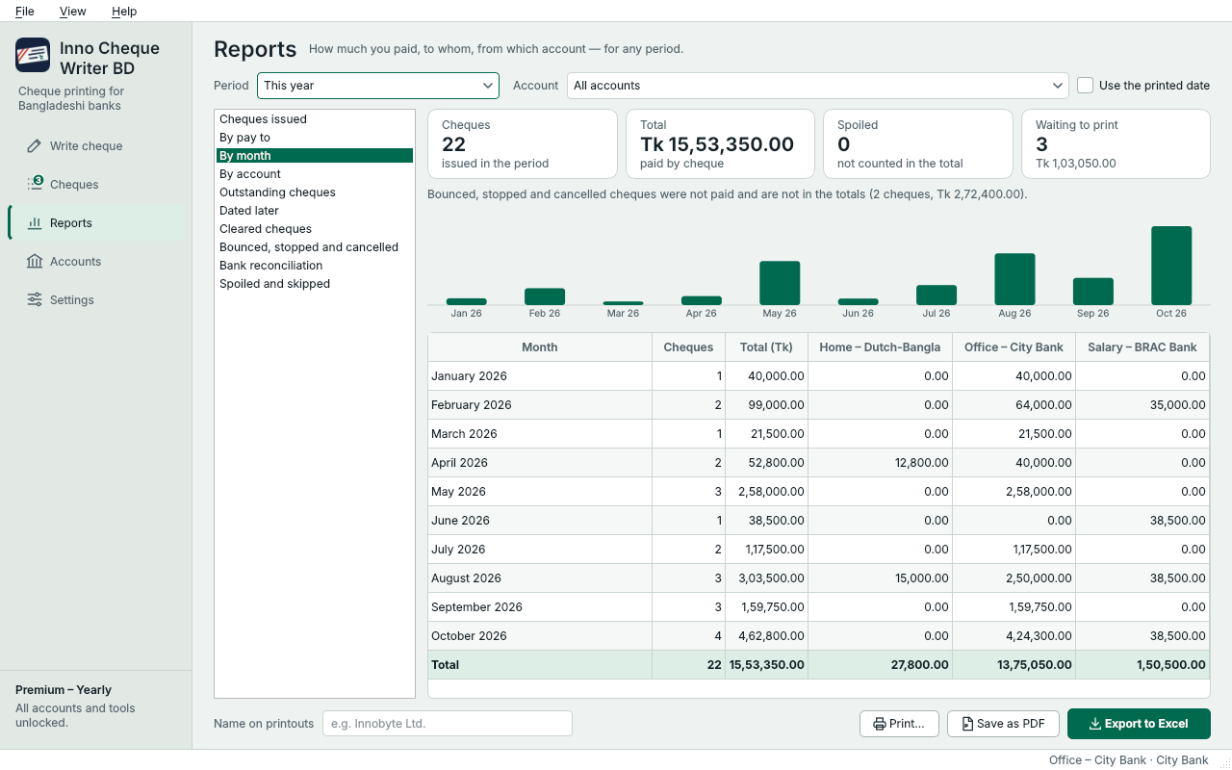This screenshot has height=770, width=1232.
Task: Click the Export to Excel button
Action: tap(1139, 724)
